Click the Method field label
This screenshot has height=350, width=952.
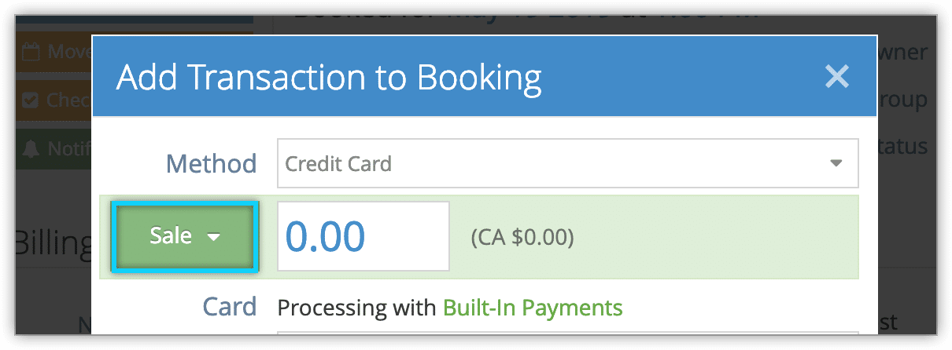coord(211,164)
